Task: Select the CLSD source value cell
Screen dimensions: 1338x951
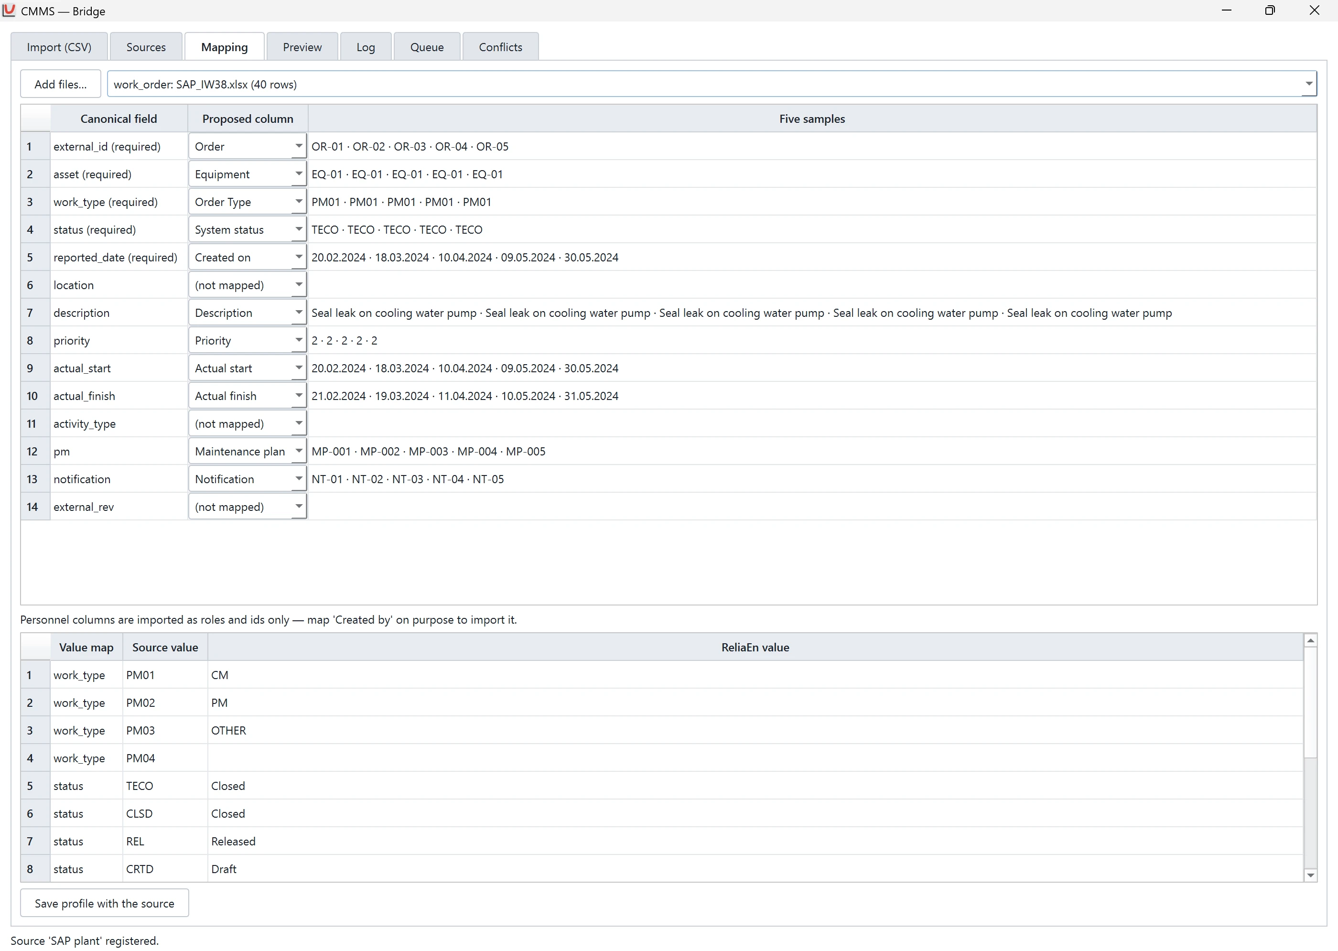Action: [165, 813]
